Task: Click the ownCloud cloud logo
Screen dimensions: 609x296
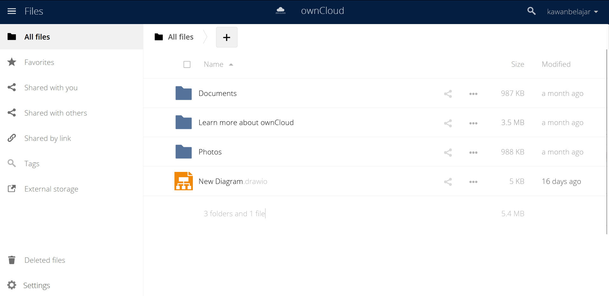Action: (x=281, y=11)
